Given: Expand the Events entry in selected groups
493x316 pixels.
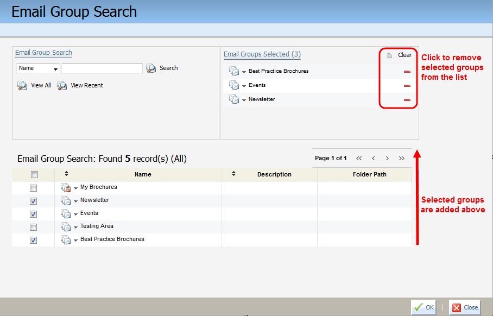Looking at the screenshot, I should 244,85.
